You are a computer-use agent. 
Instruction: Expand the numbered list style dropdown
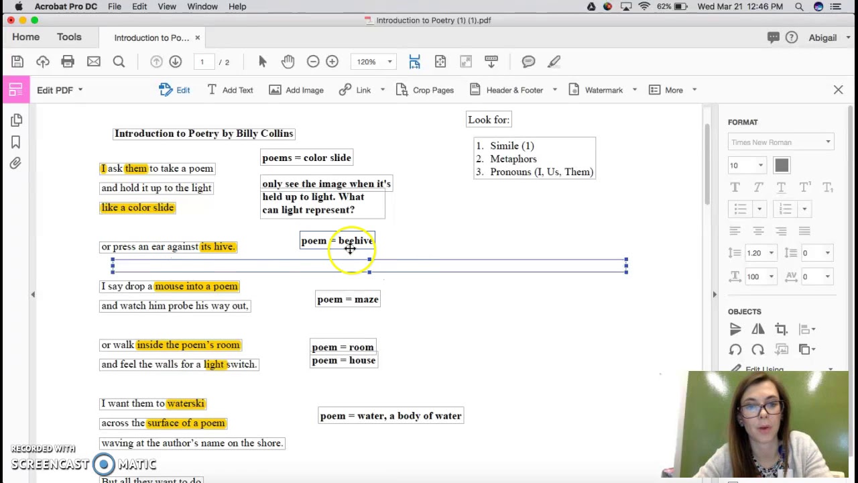(804, 209)
